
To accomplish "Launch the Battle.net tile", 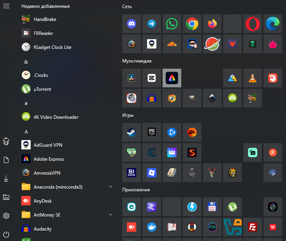I will click(x=172, y=132).
